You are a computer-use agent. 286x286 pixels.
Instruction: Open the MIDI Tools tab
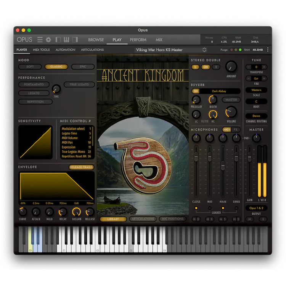coord(41,50)
